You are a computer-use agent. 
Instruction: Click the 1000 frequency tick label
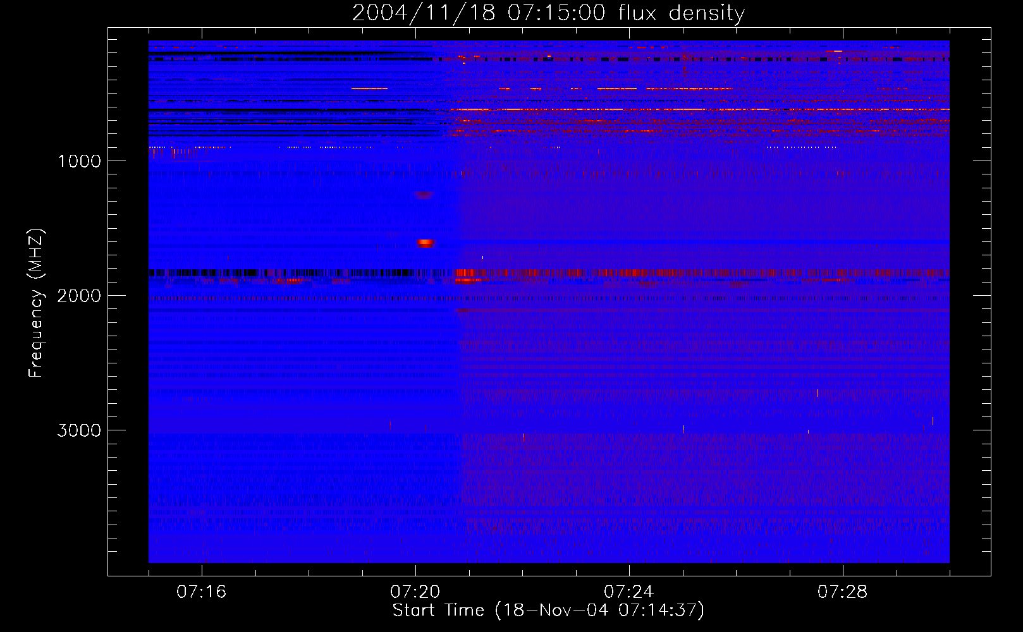coord(79,161)
